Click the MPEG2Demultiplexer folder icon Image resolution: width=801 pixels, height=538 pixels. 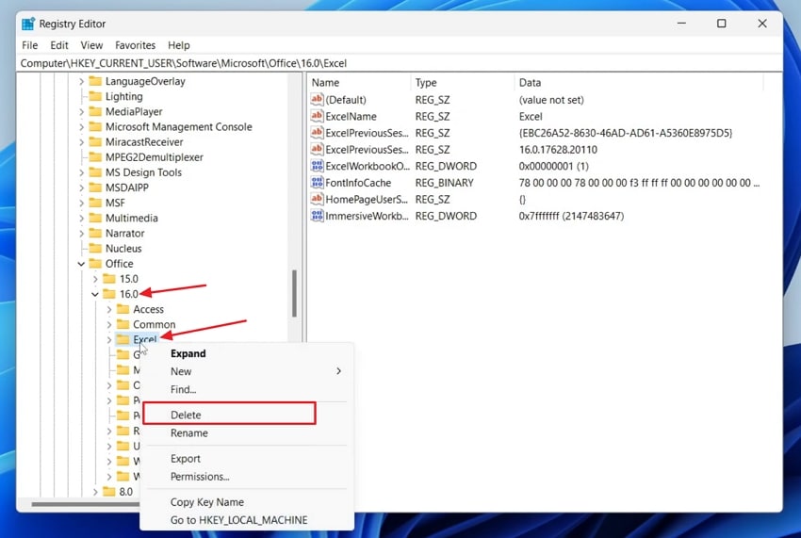pyautogui.click(x=95, y=157)
